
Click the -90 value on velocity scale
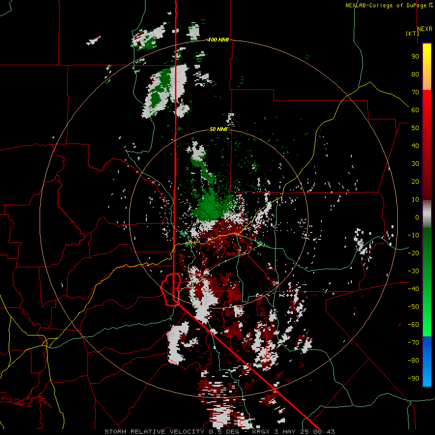click(x=413, y=378)
